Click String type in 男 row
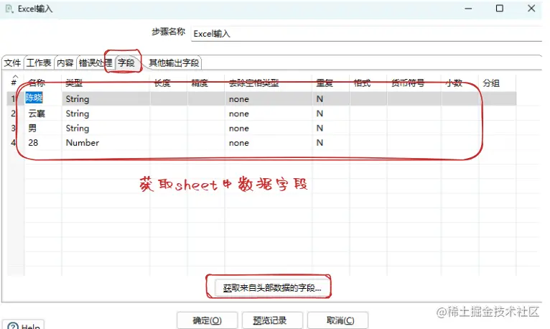 click(x=106, y=129)
